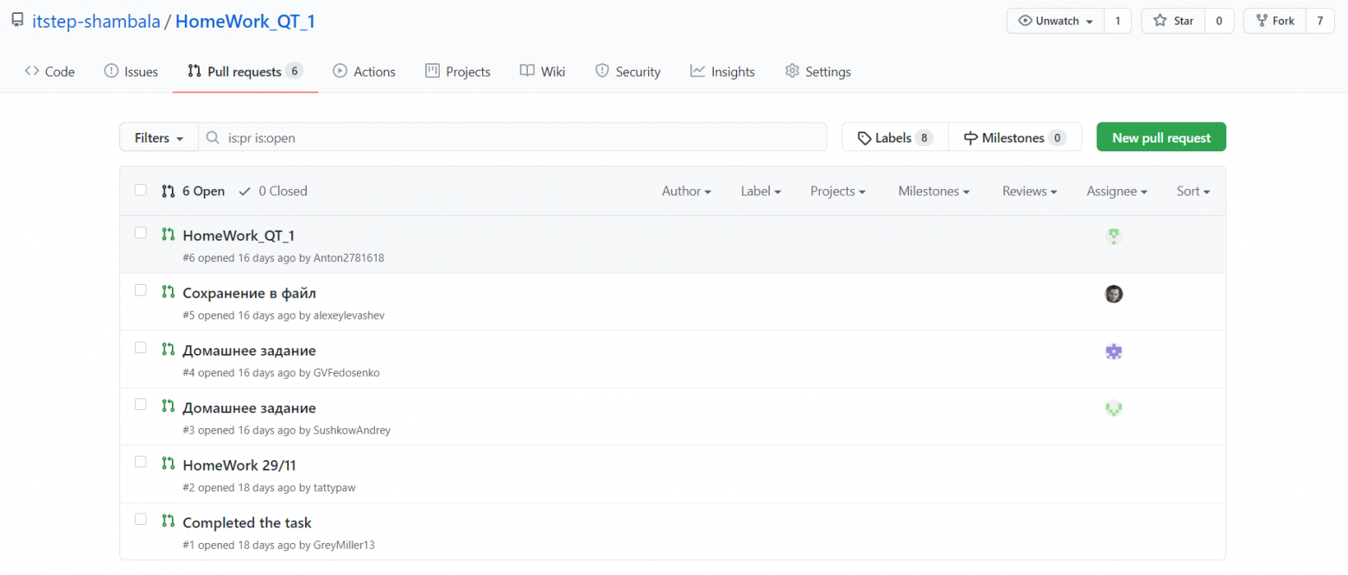Open the Label filter dropdown
1348x575 pixels.
coord(760,191)
